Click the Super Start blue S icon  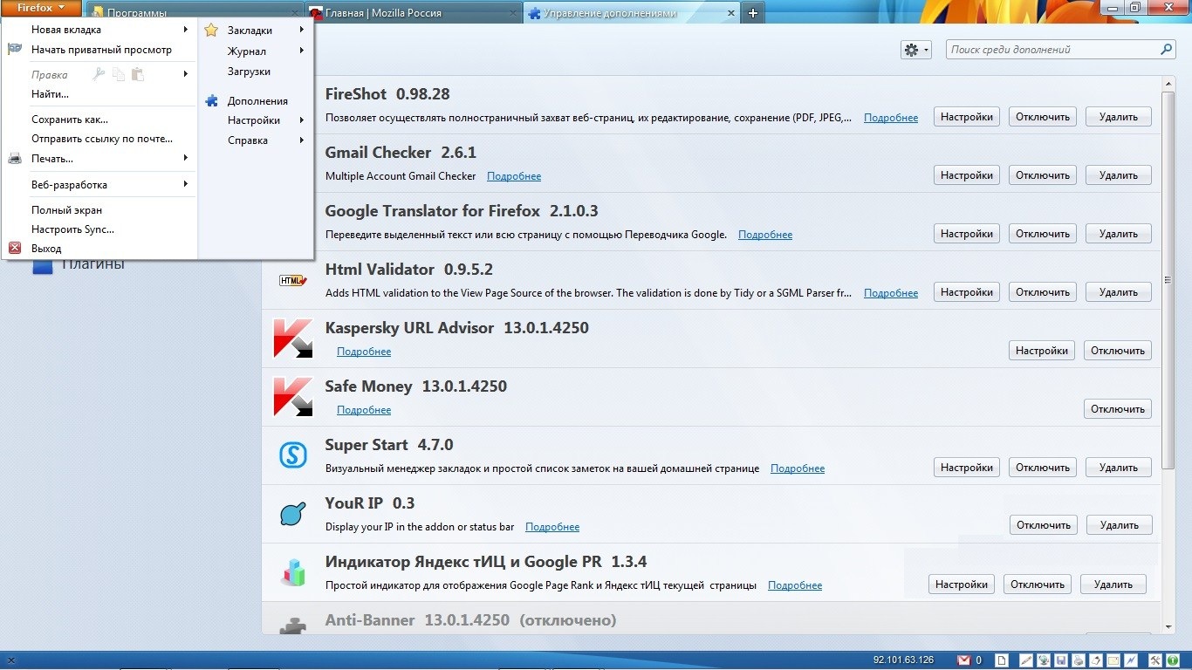292,455
